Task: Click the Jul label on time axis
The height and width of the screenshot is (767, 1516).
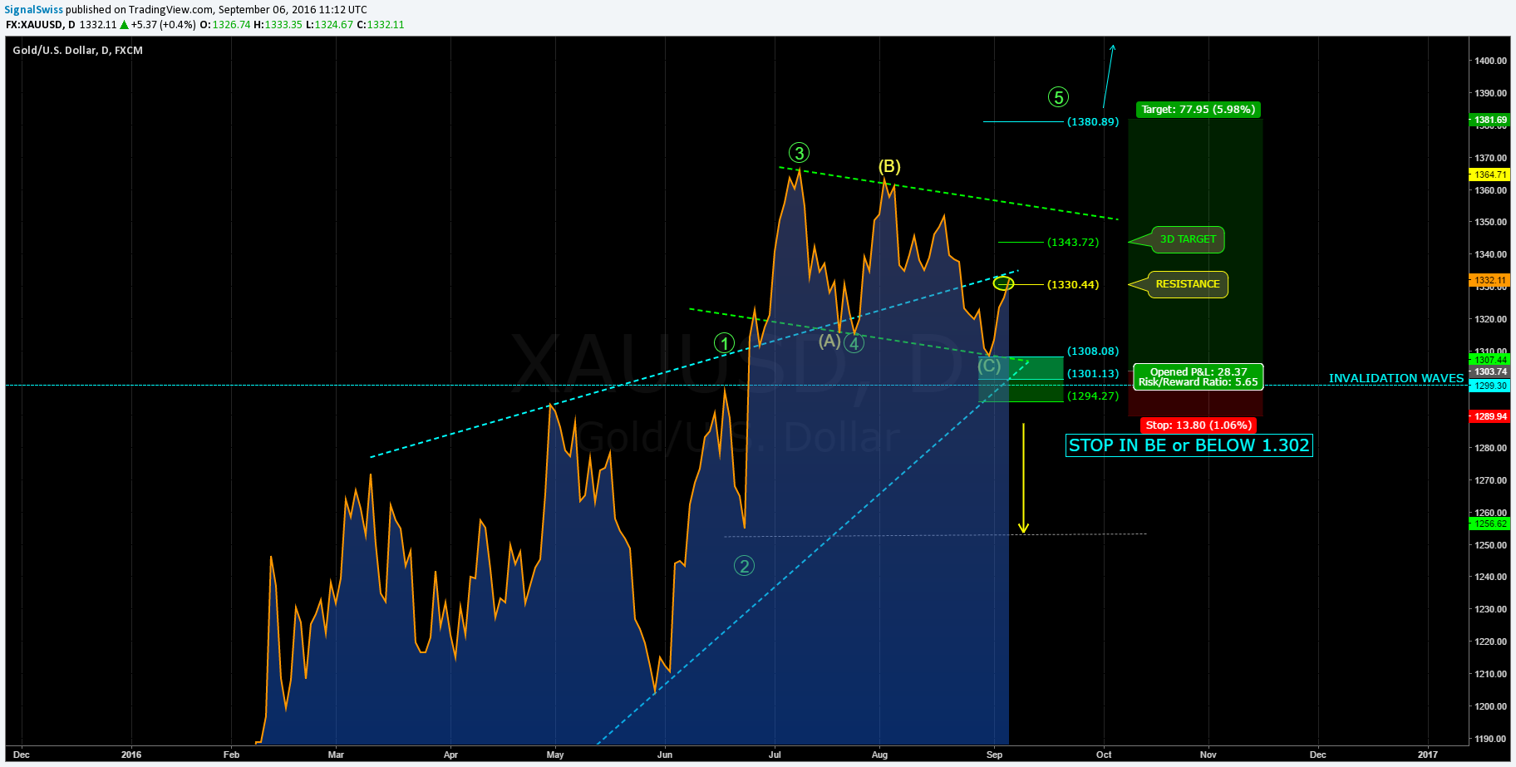Action: point(775,755)
